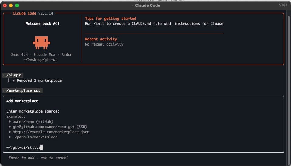This screenshot has height=166, width=291.
Task: Click the 'Removed 1 marketplace' result text
Action: (39, 80)
